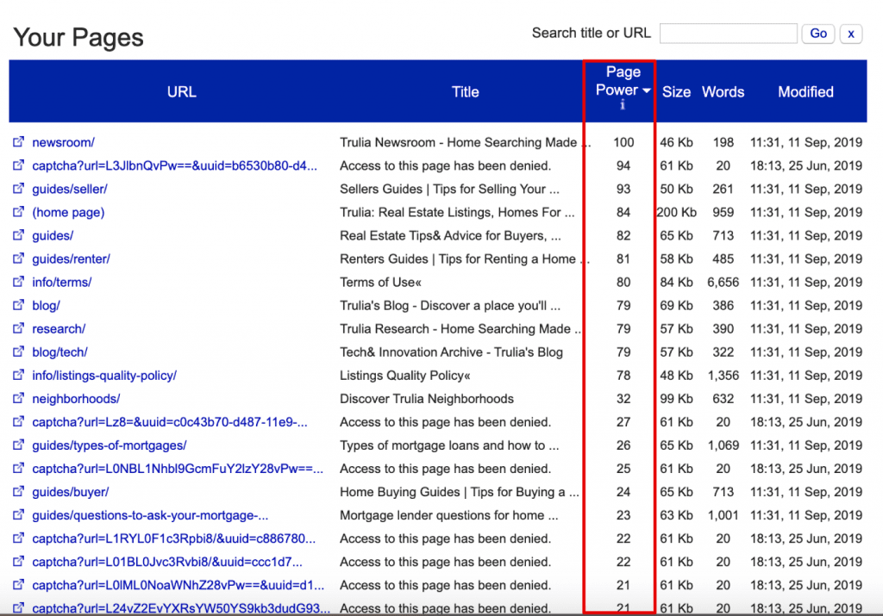
Task: Open guides/questions-to-ask-your-mortgage link
Action: tap(150, 515)
